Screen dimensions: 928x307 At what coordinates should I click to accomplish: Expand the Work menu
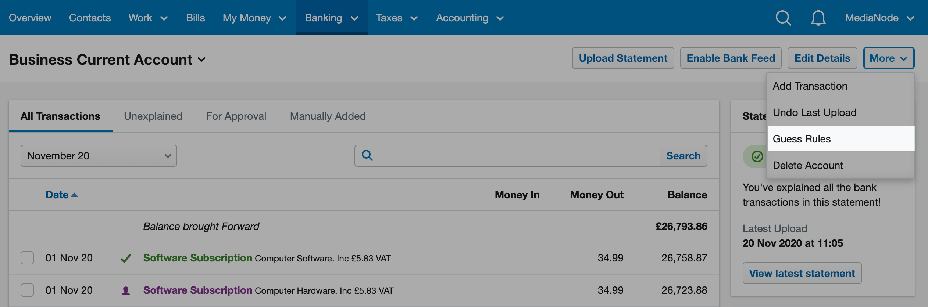(x=148, y=18)
